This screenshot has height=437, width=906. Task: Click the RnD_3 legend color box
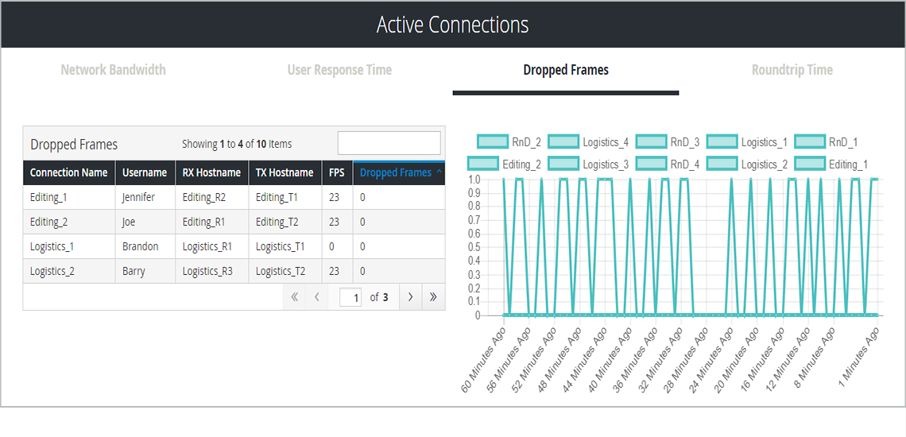pyautogui.click(x=651, y=142)
